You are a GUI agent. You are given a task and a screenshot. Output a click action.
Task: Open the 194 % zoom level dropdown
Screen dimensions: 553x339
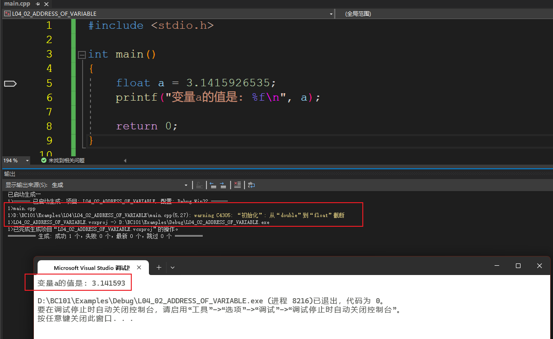pyautogui.click(x=27, y=160)
